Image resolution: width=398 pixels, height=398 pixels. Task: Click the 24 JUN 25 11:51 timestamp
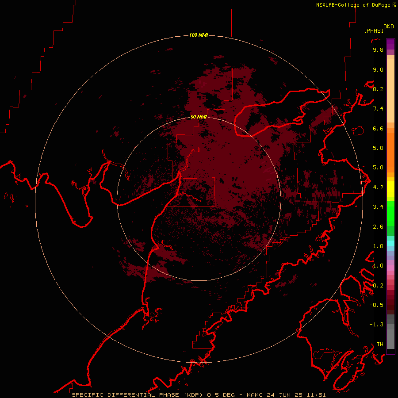click(x=296, y=395)
